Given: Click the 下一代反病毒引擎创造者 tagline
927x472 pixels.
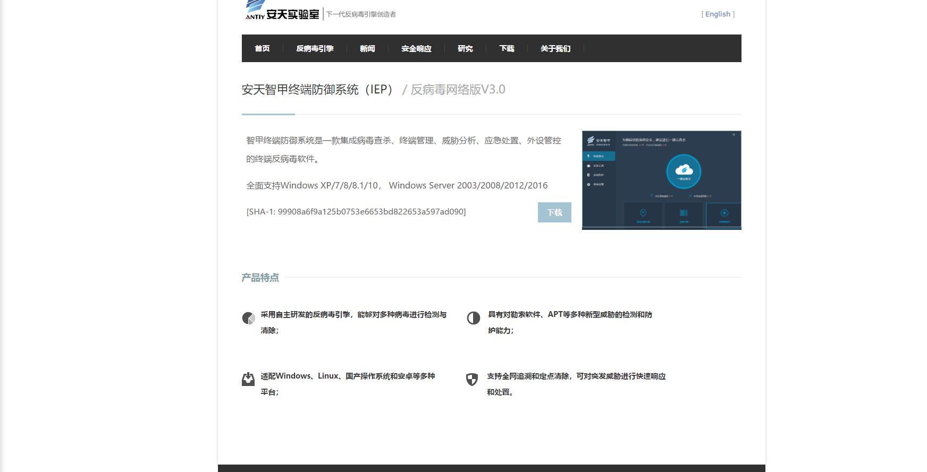Looking at the screenshot, I should pyautogui.click(x=361, y=14).
